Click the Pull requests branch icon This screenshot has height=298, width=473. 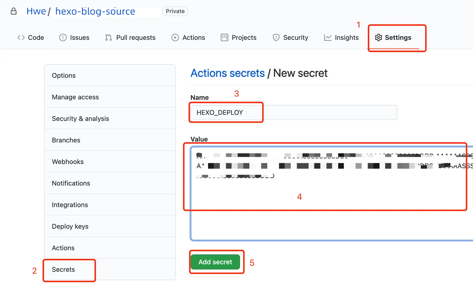point(109,38)
